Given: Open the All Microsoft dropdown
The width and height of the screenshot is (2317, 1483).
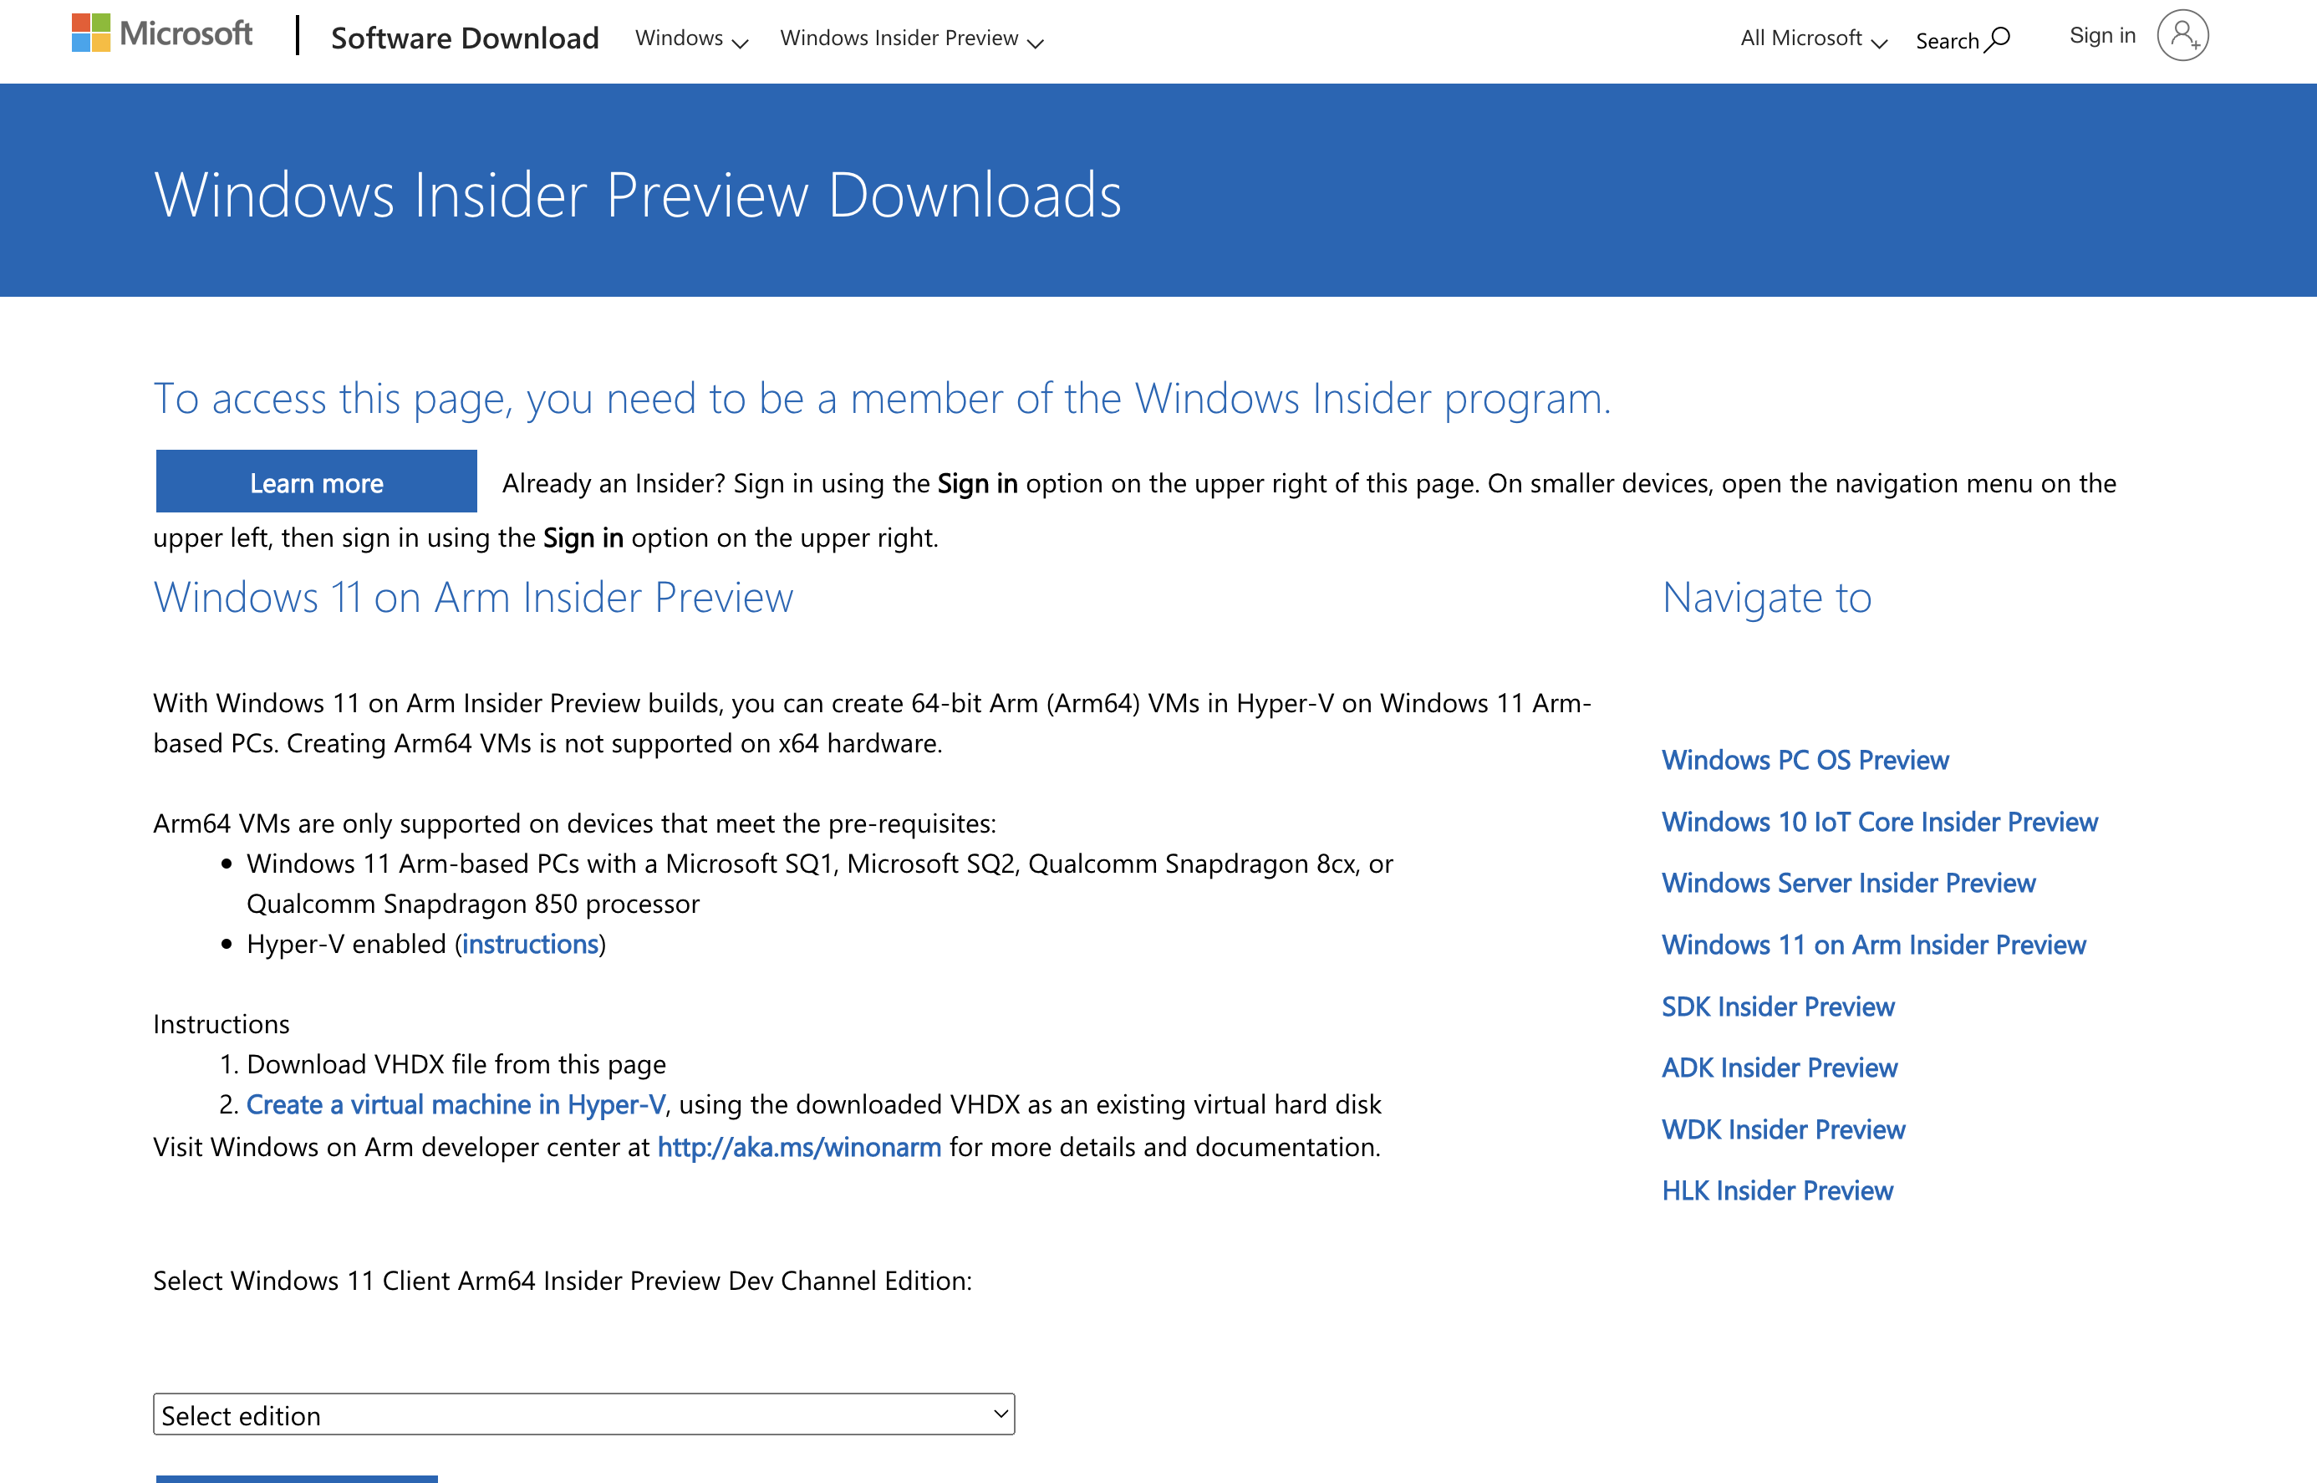Looking at the screenshot, I should [1813, 38].
